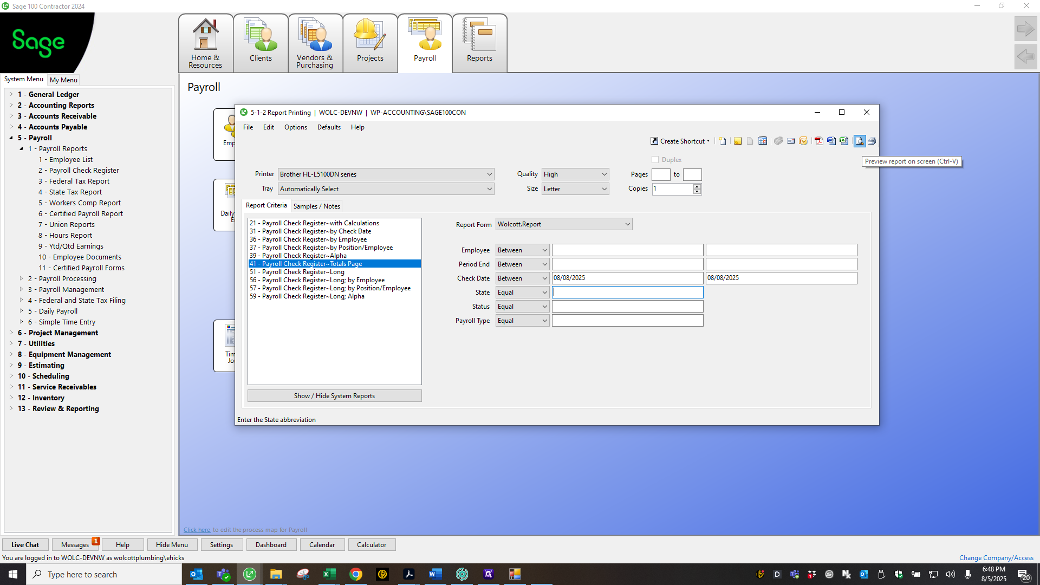Screen dimensions: 1040x585
Task: Switch to the Samples / Notes tab
Action: coord(317,206)
